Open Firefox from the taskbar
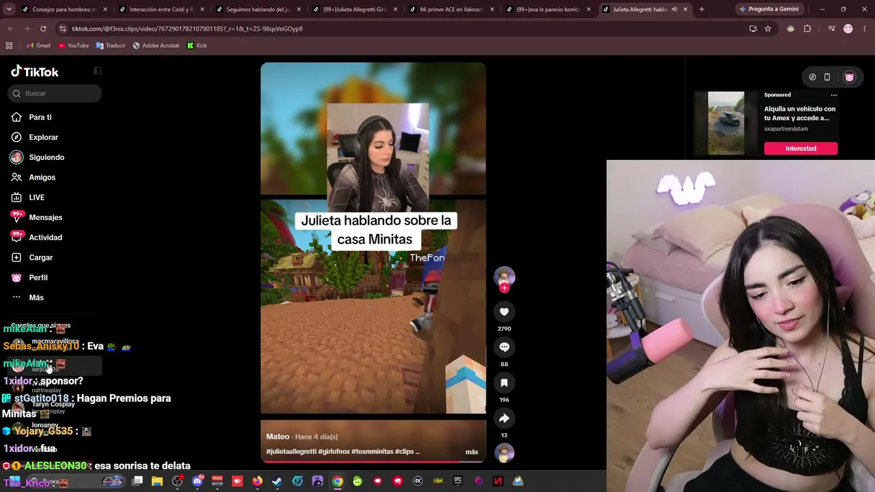Image resolution: width=875 pixels, height=492 pixels. pyautogui.click(x=257, y=481)
